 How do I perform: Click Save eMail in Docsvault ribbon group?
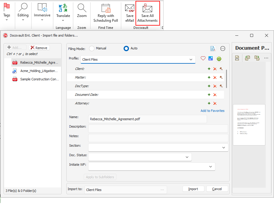(130, 13)
